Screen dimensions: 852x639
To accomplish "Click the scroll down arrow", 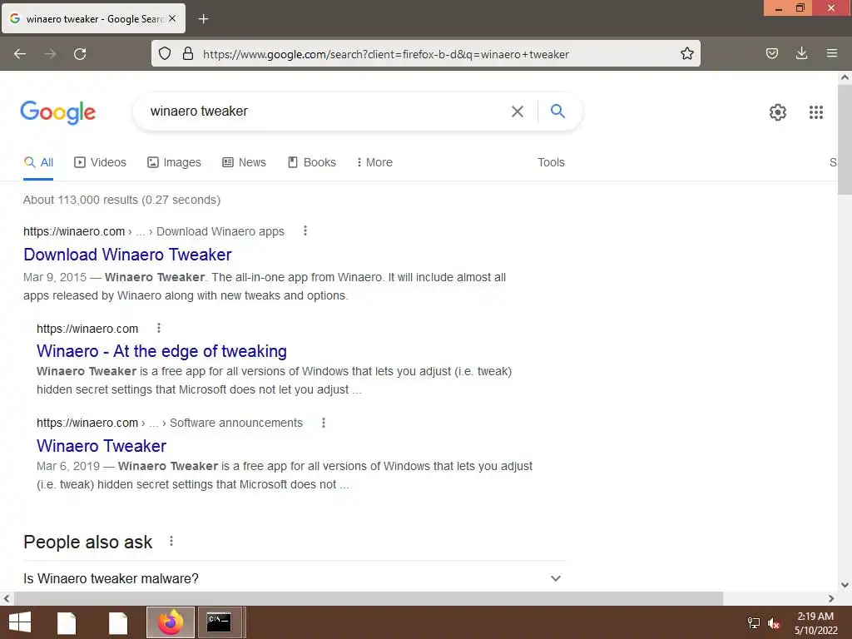I will pyautogui.click(x=845, y=585).
